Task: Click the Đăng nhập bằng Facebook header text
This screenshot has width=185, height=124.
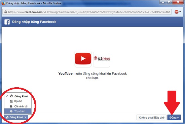Action: point(34,22)
